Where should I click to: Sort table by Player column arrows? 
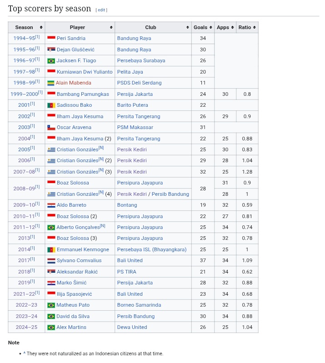click(111, 27)
